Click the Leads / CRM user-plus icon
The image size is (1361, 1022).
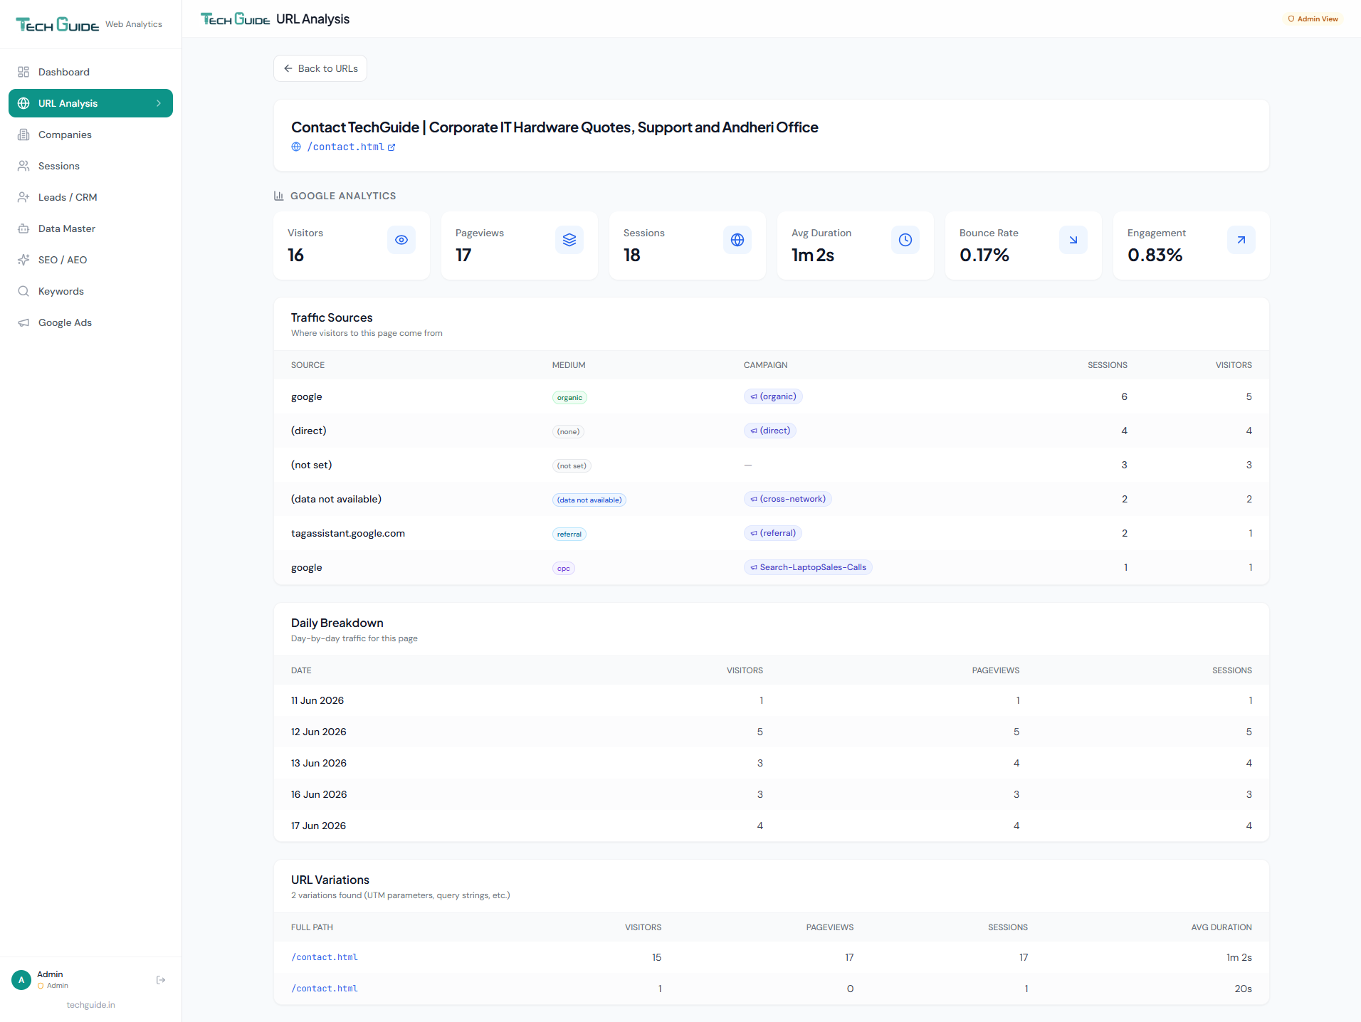click(x=23, y=197)
